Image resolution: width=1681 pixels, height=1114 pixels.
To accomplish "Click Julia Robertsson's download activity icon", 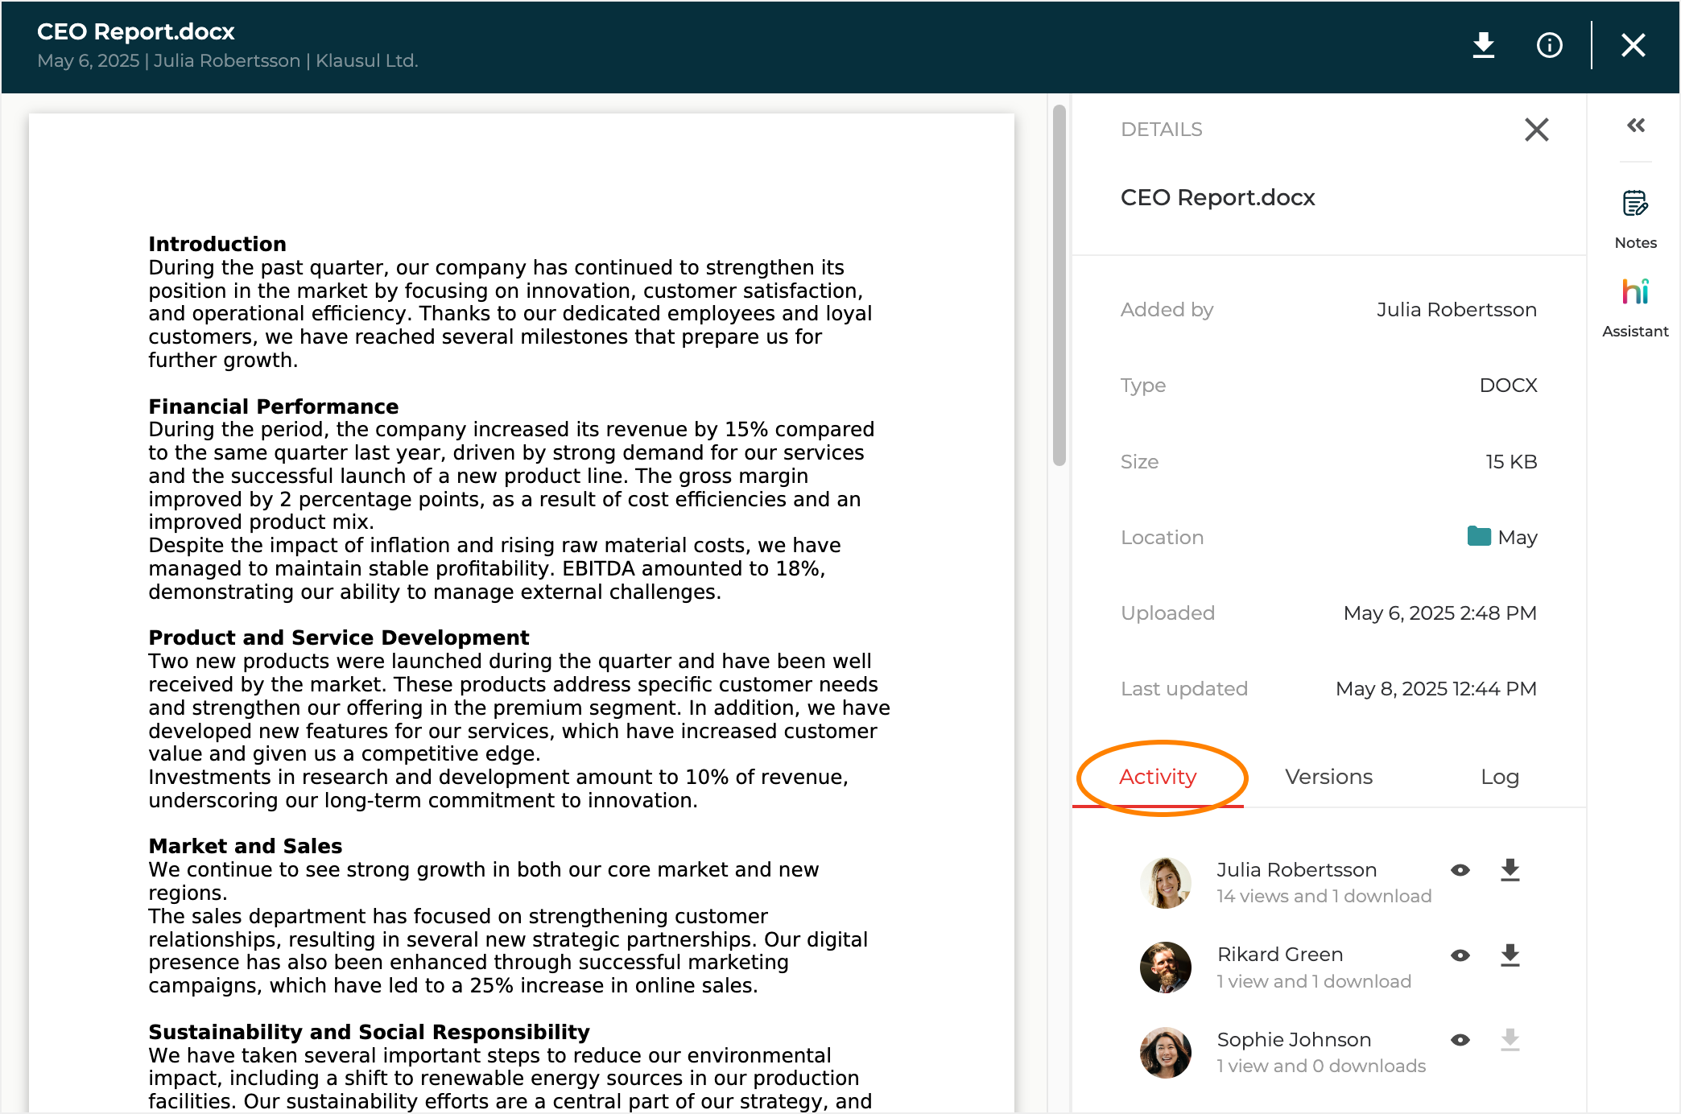I will (x=1510, y=869).
